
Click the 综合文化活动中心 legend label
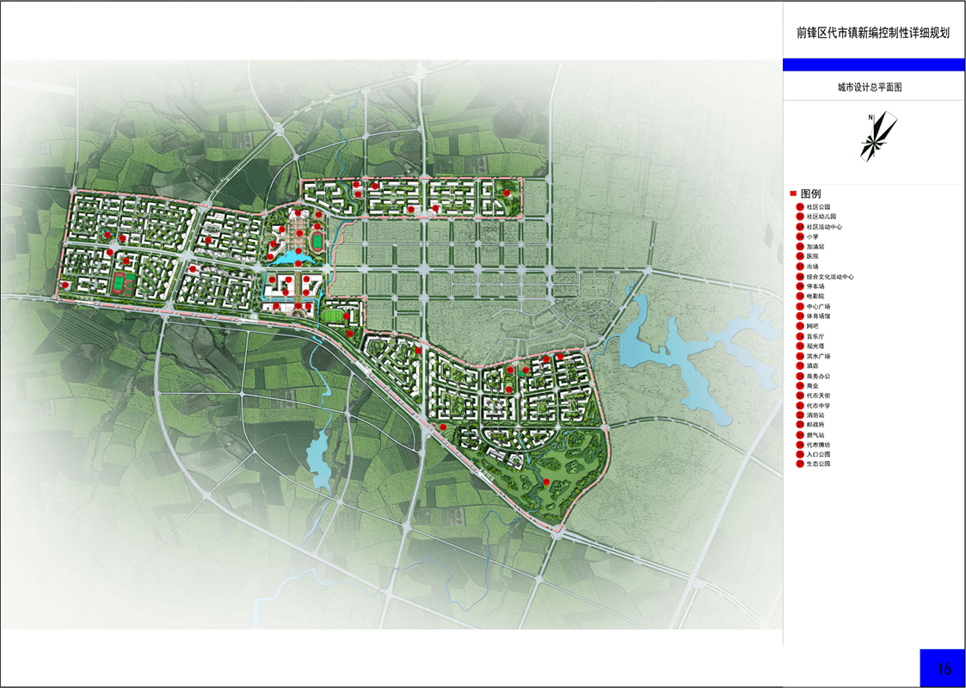tap(829, 277)
